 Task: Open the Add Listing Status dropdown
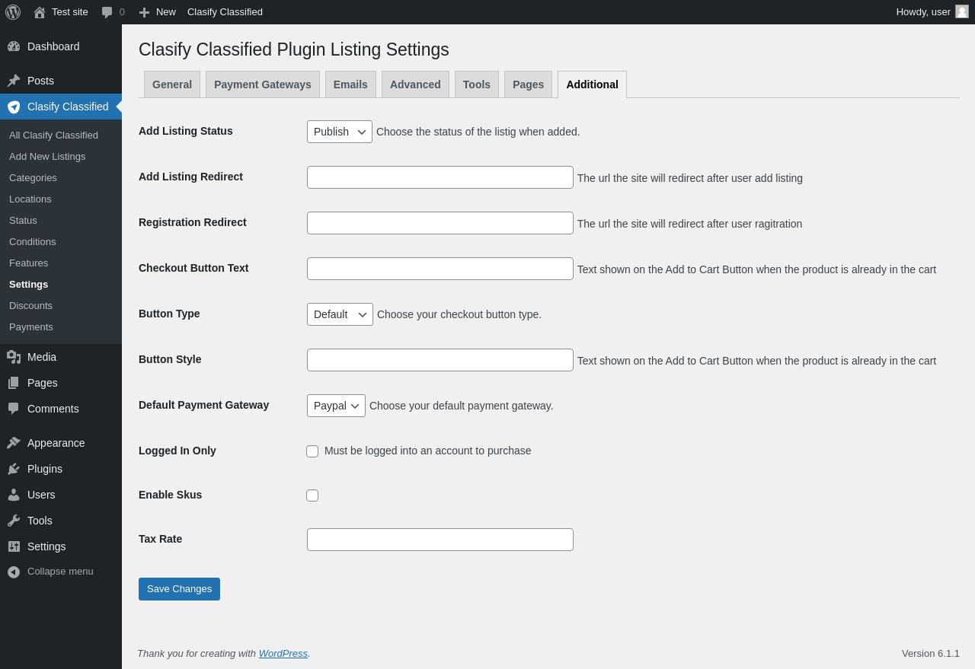(340, 132)
